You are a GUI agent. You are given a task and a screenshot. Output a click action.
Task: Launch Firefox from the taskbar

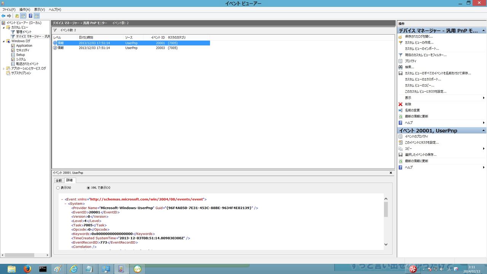27,269
